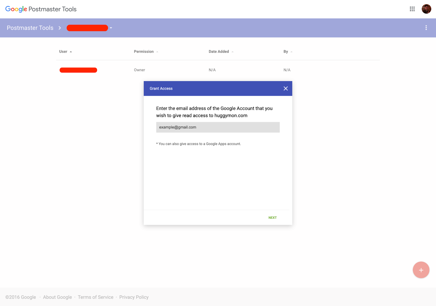The width and height of the screenshot is (436, 306).
Task: Sort the table by User column
Action: (65, 51)
